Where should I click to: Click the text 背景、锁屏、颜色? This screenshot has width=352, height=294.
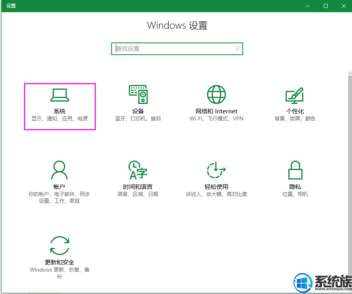[x=295, y=118]
